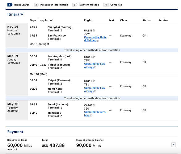The height and width of the screenshot is (154, 181).
Task: Go to the Complete step
Action: click(116, 5)
